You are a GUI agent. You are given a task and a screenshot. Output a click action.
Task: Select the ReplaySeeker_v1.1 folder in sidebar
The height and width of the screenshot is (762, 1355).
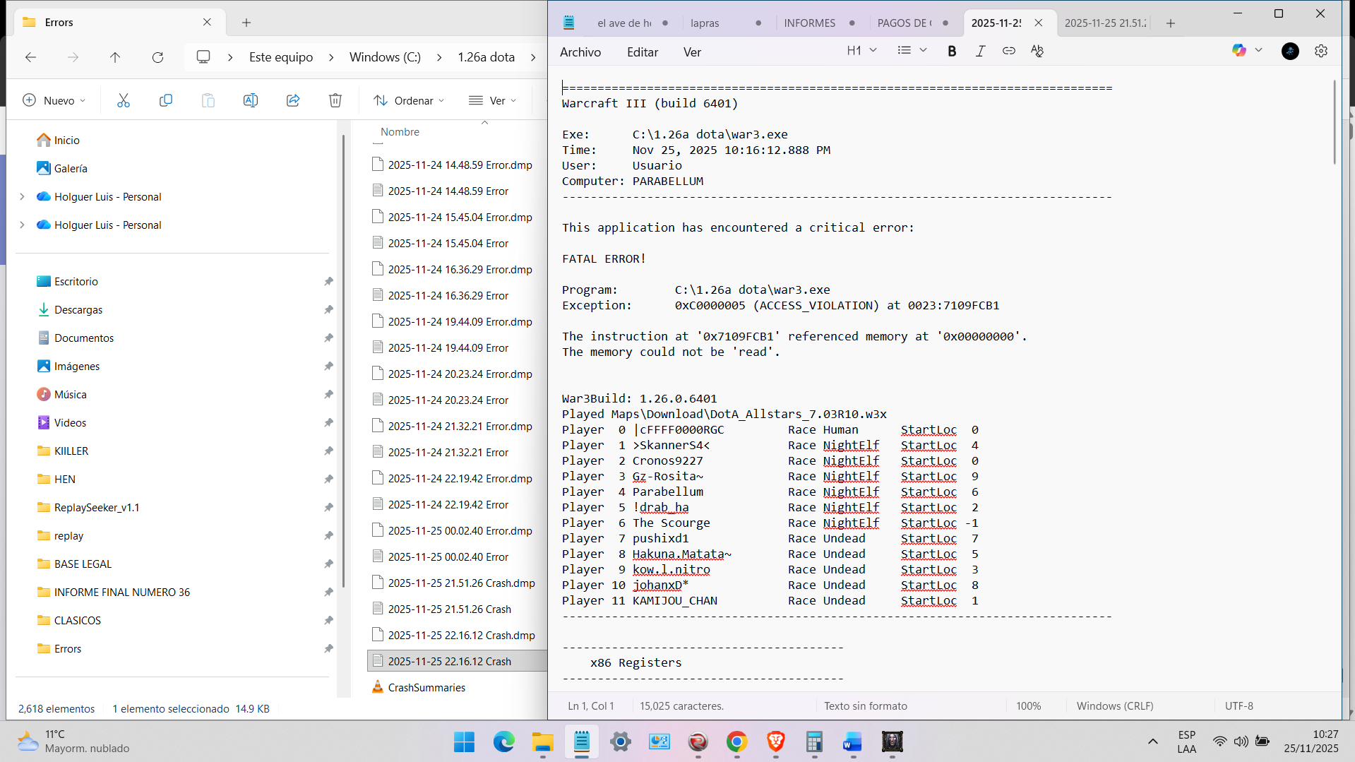coord(97,508)
